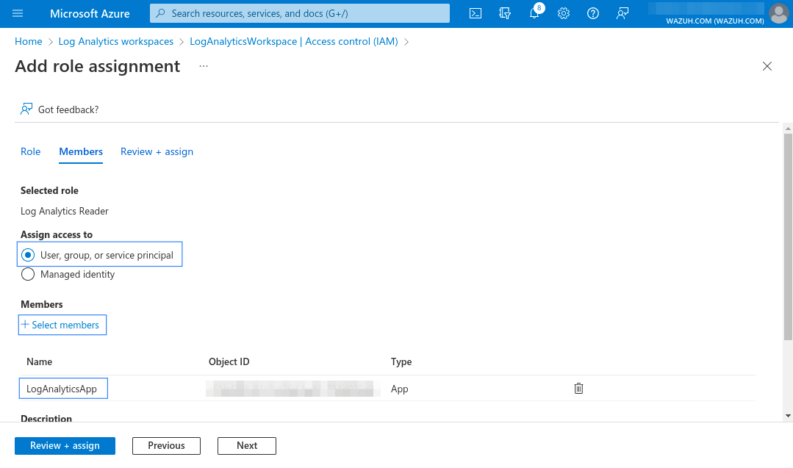The height and width of the screenshot is (468, 793).
Task: Open portal settings gear
Action: pos(564,14)
